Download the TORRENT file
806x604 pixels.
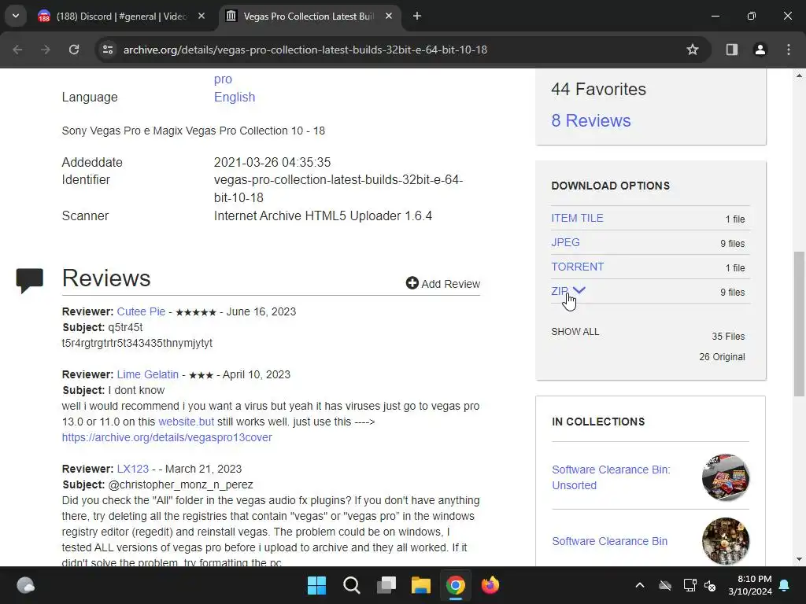[x=577, y=267]
